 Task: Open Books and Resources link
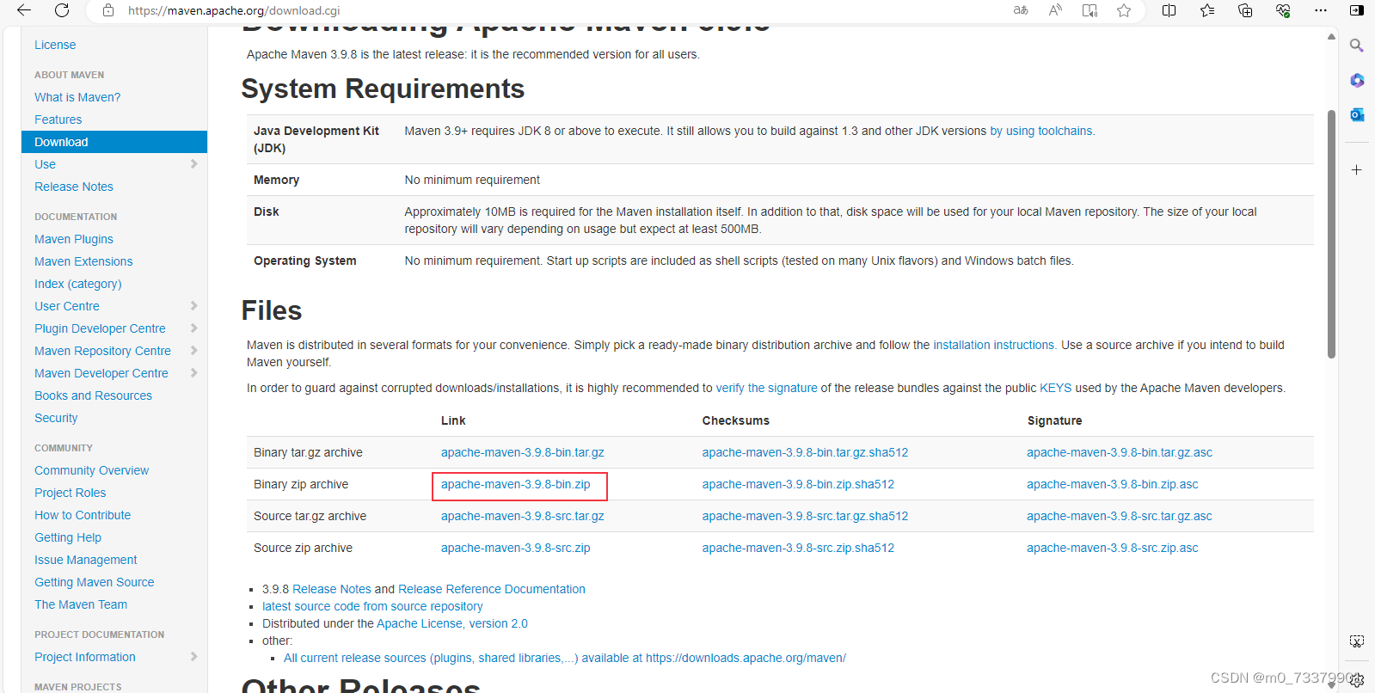click(x=94, y=396)
